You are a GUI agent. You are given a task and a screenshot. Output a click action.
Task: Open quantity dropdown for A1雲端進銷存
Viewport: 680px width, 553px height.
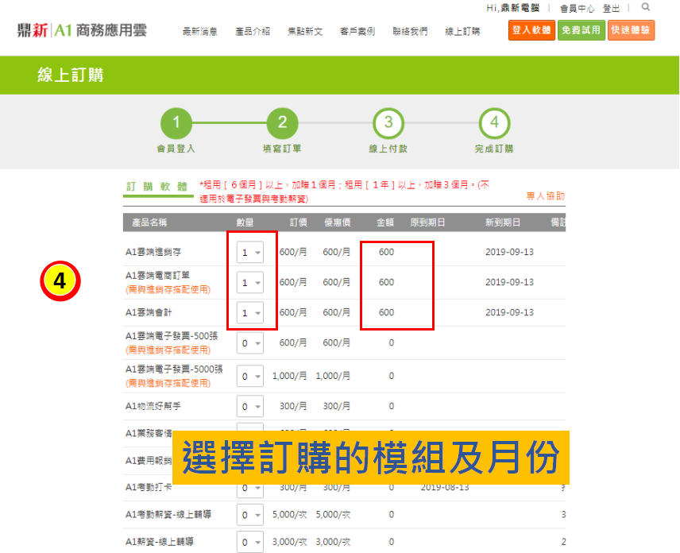250,252
